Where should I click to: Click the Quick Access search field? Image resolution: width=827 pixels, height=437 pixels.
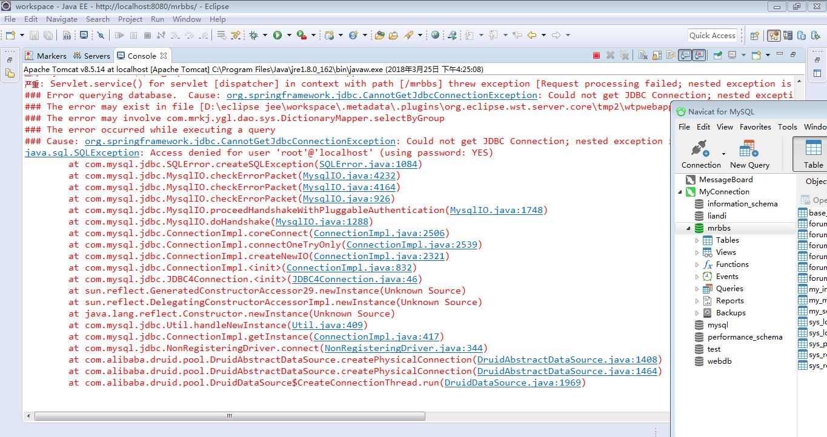712,36
